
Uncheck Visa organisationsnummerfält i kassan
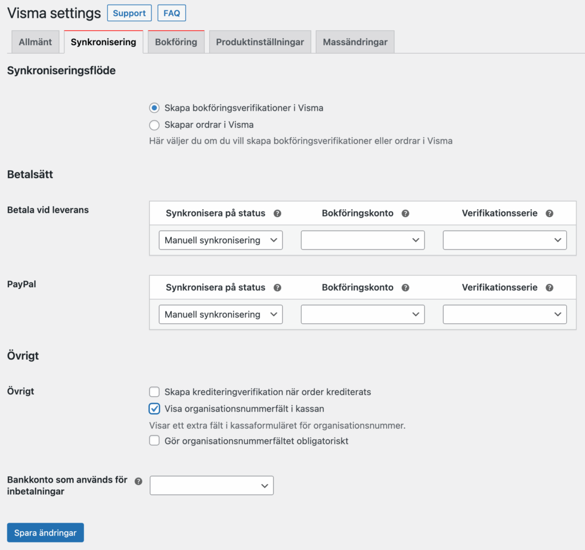[154, 409]
